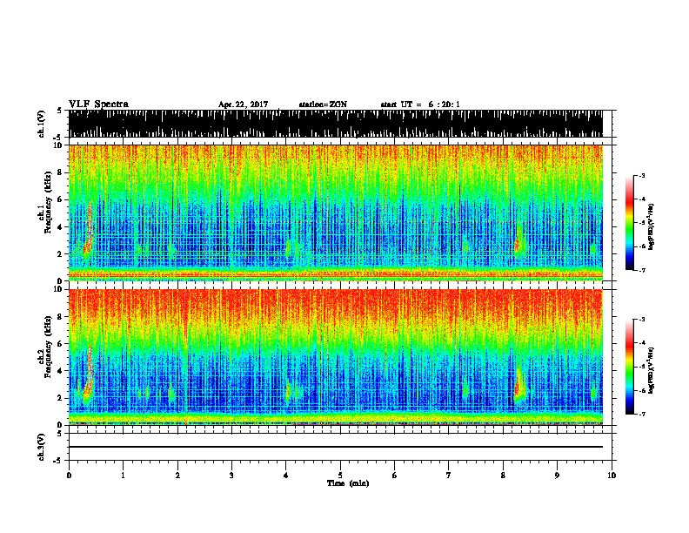689x533 pixels.
Task: Click the "-7" label on ch.2 color bar
Action: click(x=641, y=415)
